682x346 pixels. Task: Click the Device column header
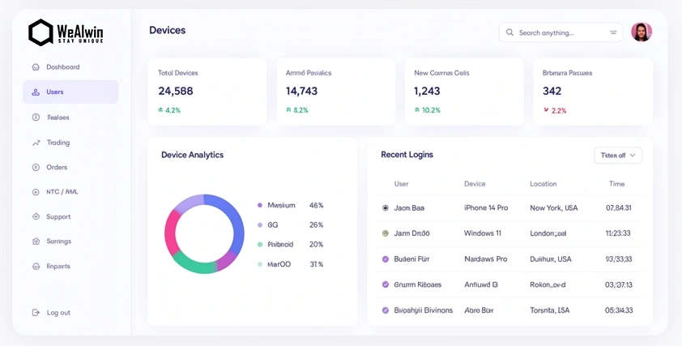pos(475,184)
